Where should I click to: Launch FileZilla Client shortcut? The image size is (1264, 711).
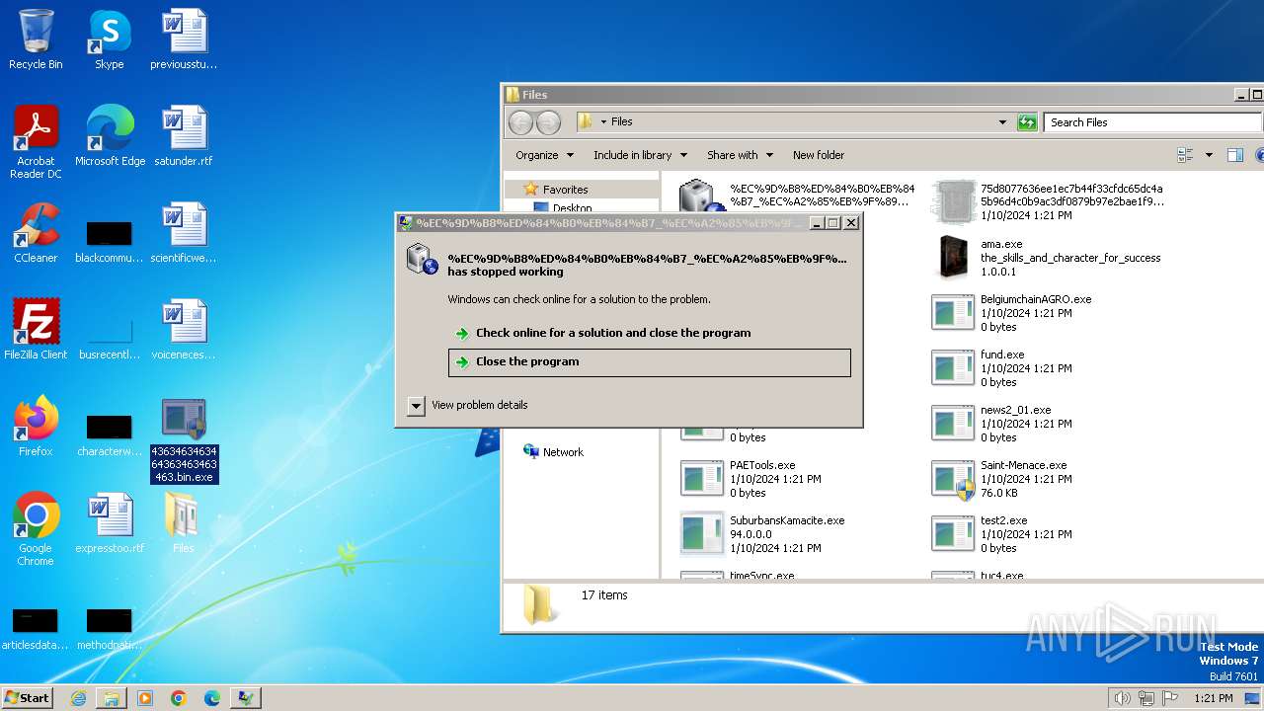(x=36, y=330)
